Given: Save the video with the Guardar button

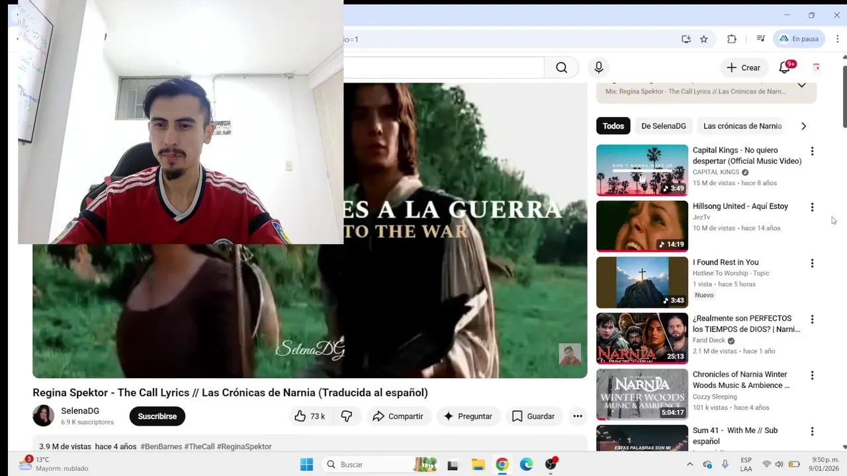Looking at the screenshot, I should 533,416.
